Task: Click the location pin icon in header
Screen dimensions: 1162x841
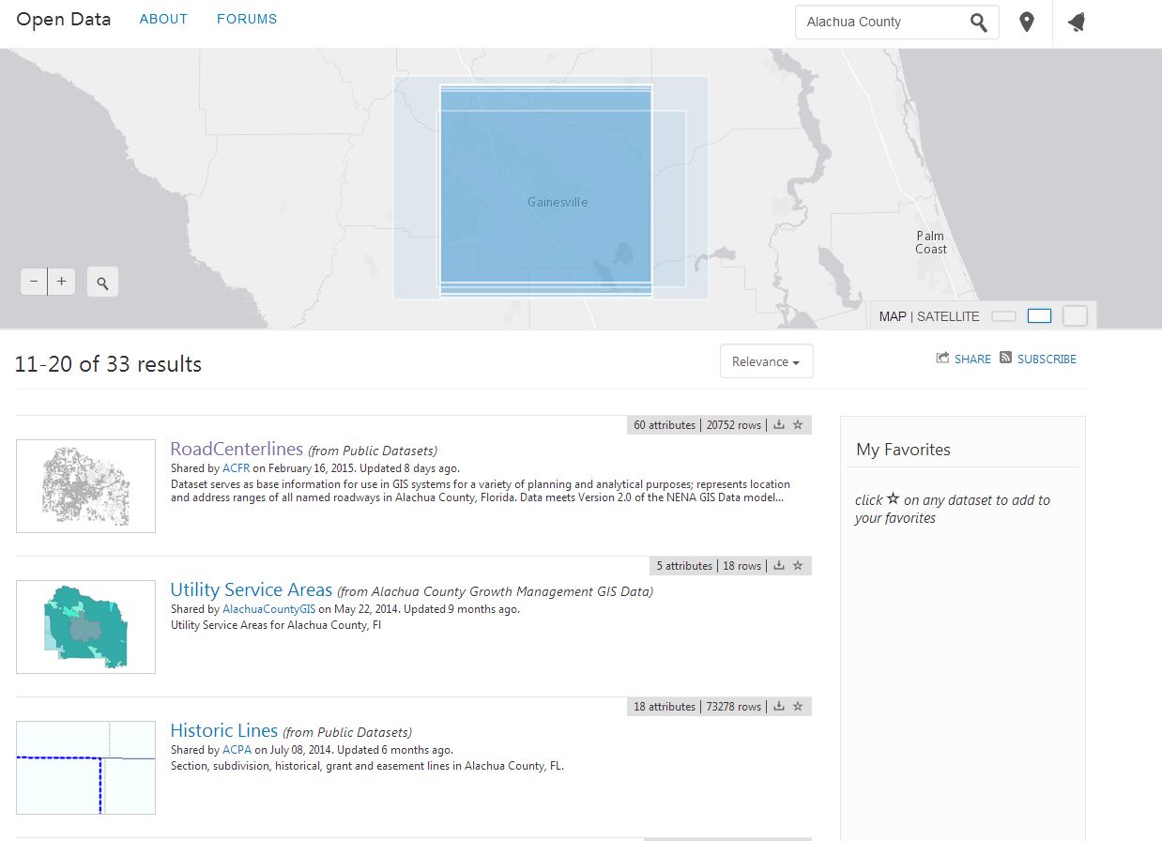Action: click(x=1027, y=22)
